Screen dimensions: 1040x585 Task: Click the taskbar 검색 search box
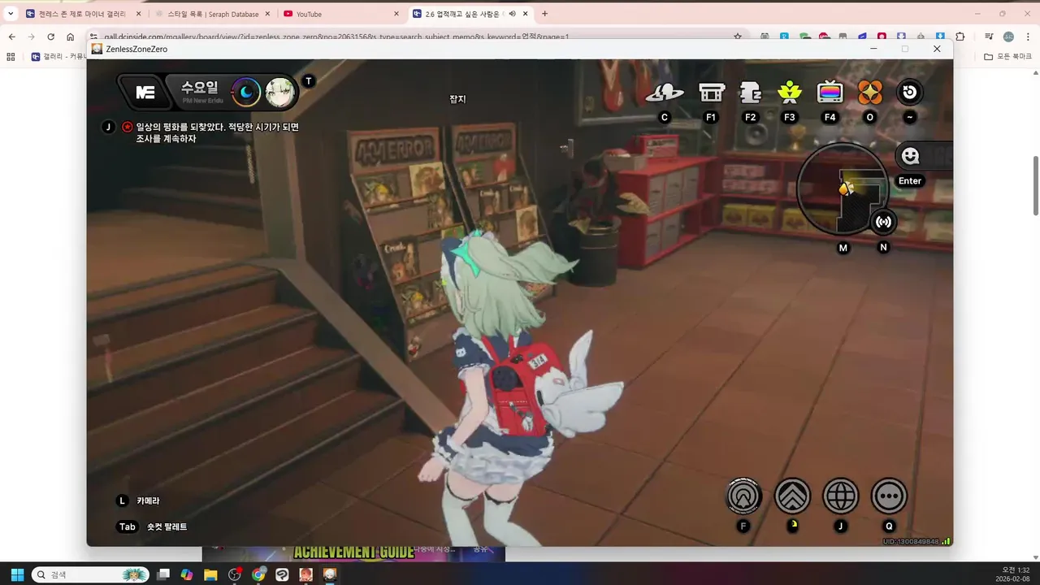90,574
